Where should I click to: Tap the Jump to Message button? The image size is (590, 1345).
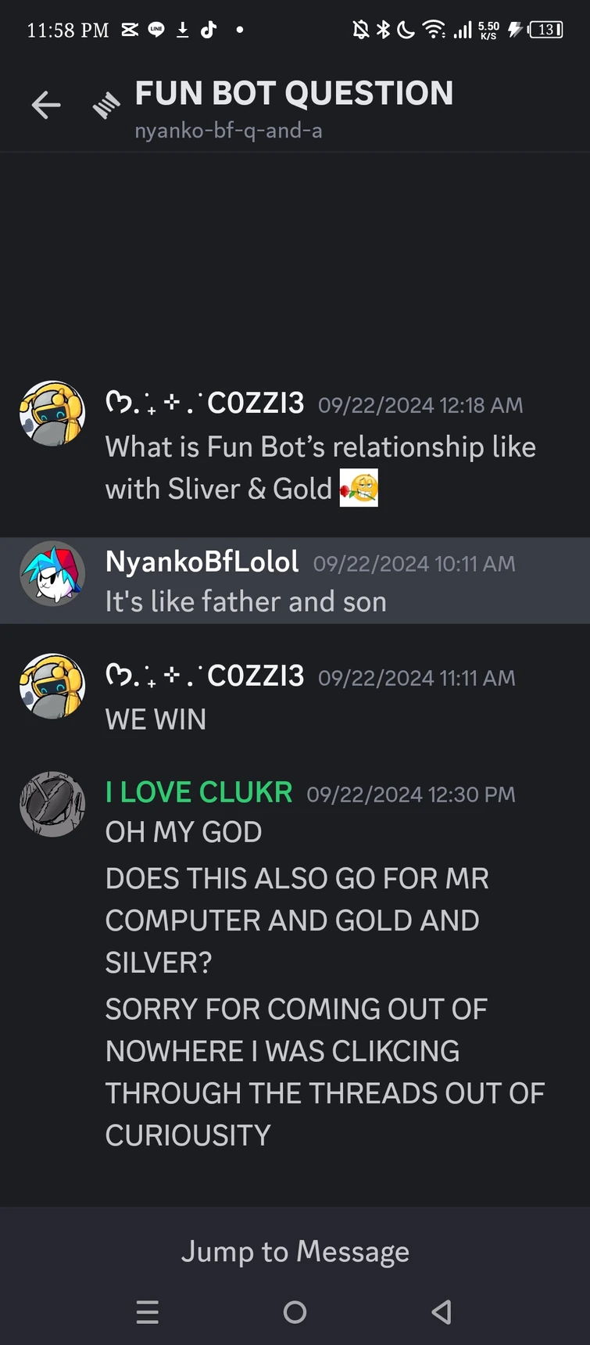tap(295, 1251)
